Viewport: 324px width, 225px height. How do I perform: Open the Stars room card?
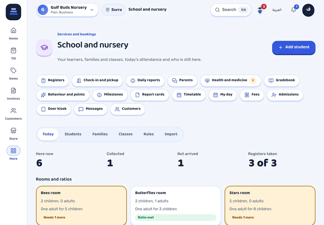pyautogui.click(x=270, y=205)
